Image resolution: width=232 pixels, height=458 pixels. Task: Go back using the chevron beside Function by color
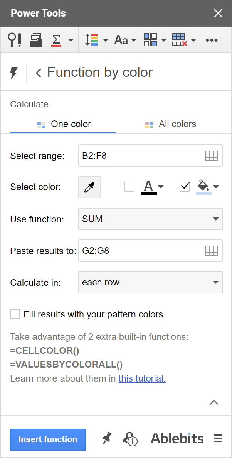(39, 73)
